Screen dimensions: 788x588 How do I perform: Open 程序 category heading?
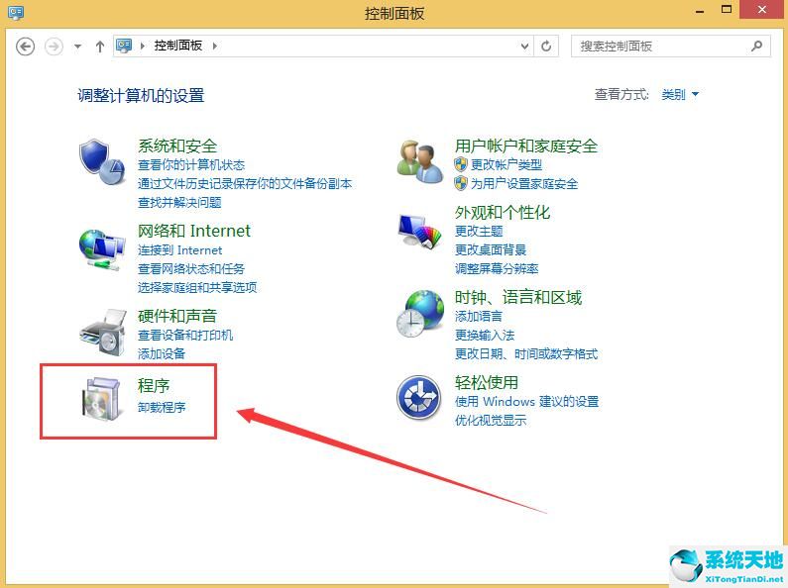pyautogui.click(x=154, y=386)
